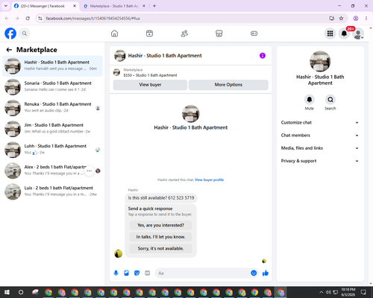
Task: Record a voice clip with microphone icon
Action: (116, 273)
